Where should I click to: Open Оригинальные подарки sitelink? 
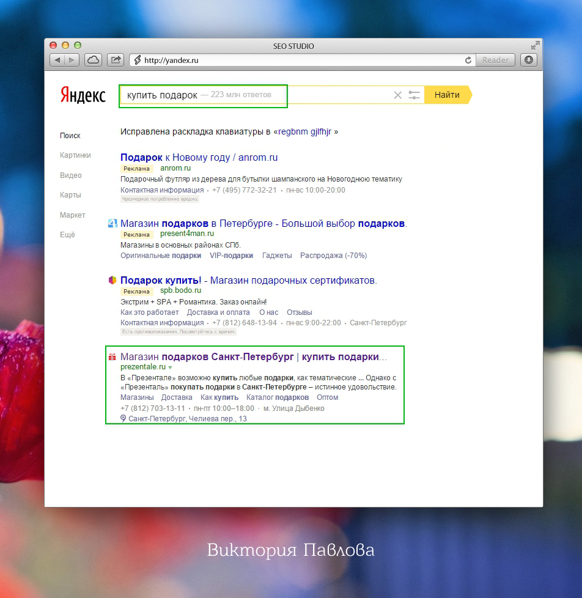[161, 256]
